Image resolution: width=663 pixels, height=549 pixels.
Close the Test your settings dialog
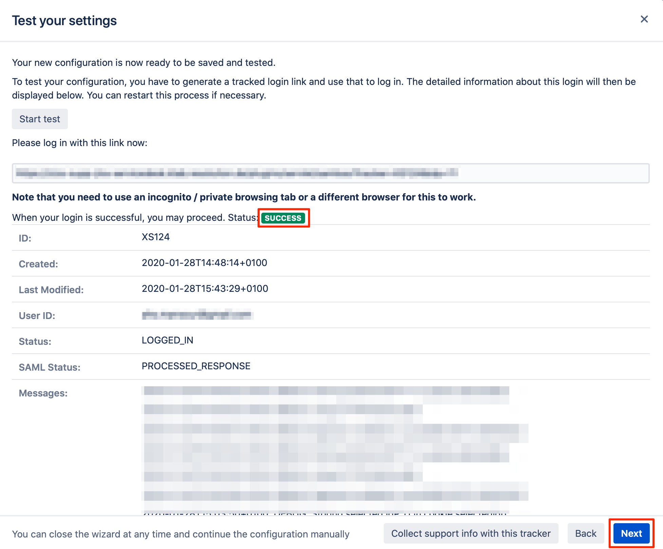point(644,19)
